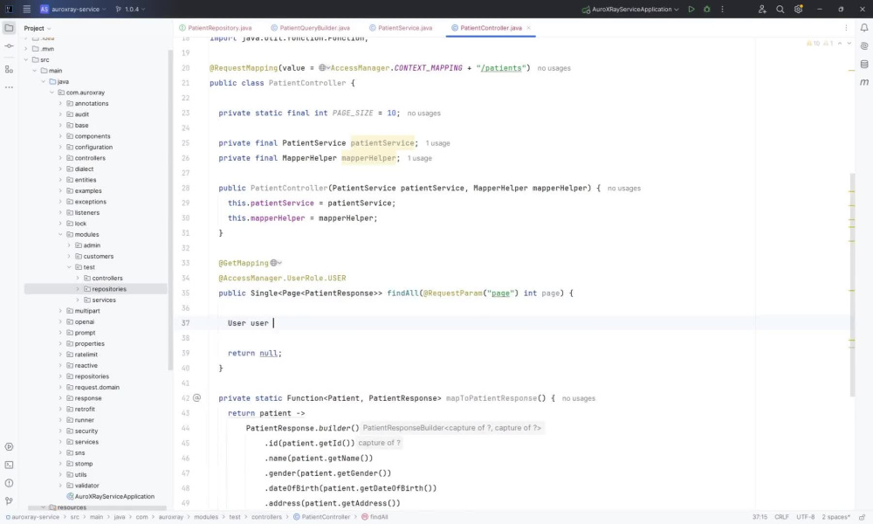Select AuroXRayServiceApplication file in tree
The height and width of the screenshot is (524, 873).
click(x=110, y=496)
